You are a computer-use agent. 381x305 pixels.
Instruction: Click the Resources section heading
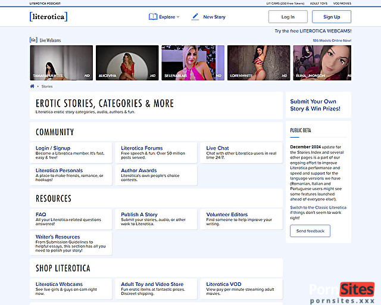pyautogui.click(x=54, y=198)
